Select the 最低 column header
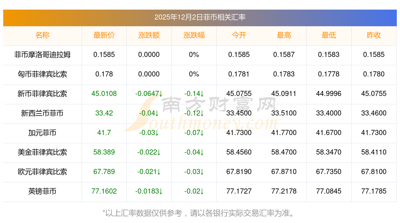400x223 pixels. (x=329, y=35)
